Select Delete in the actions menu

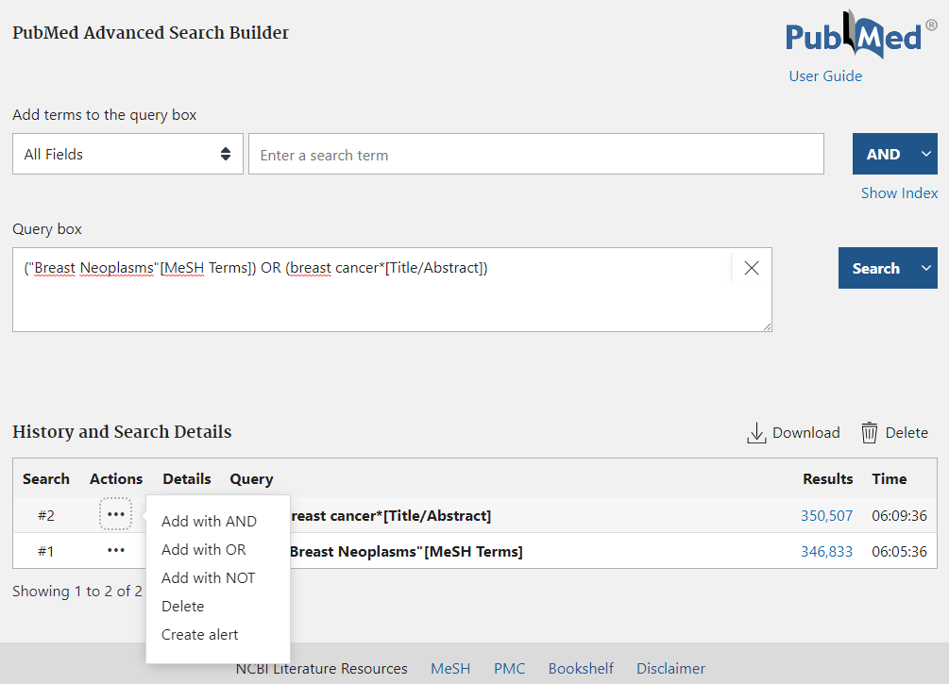[183, 607]
